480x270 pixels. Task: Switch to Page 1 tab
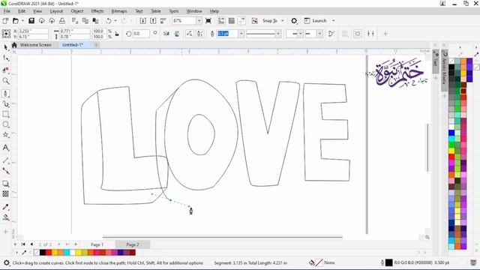pos(97,244)
